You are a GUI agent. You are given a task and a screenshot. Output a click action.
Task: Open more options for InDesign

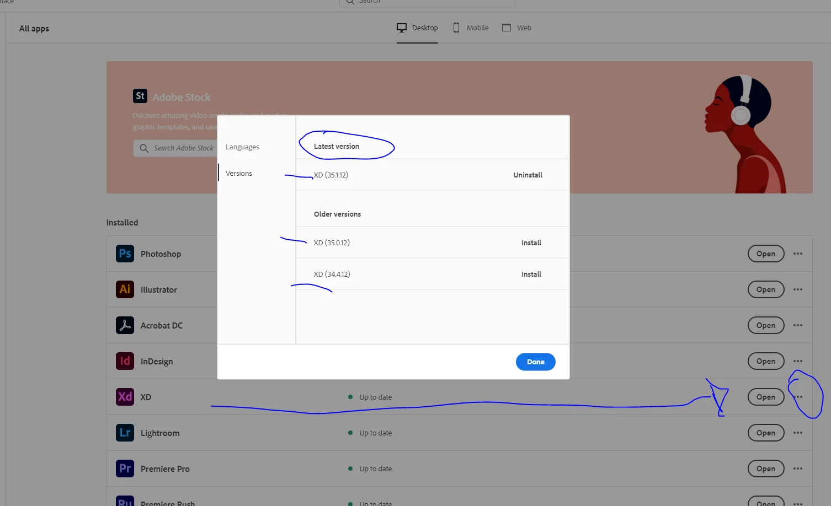[798, 361]
